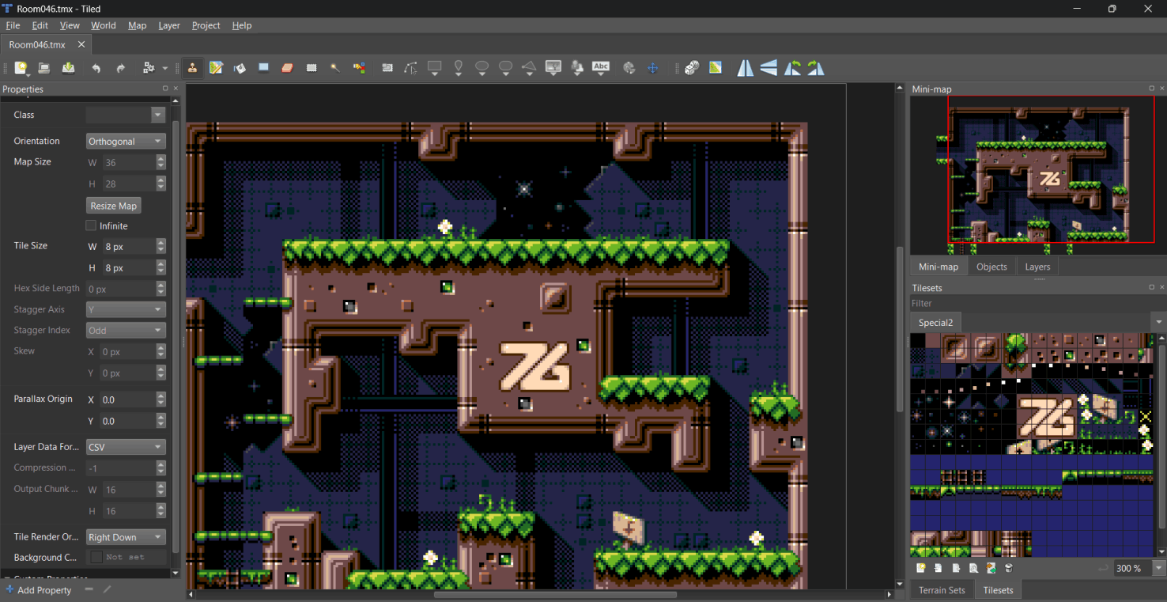This screenshot has height=602, width=1167.
Task: Open the Tile Render Order dropdown
Action: coord(126,537)
